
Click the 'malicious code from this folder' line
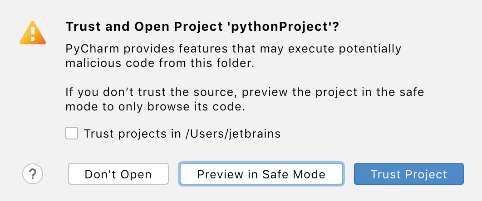click(x=158, y=63)
